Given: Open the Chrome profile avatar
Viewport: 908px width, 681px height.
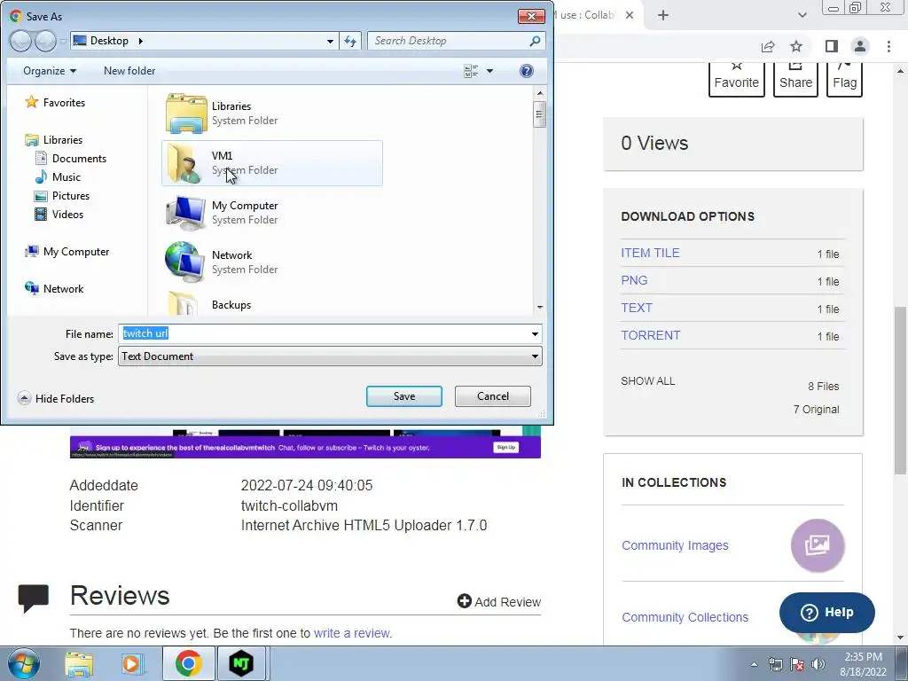Looking at the screenshot, I should (860, 46).
